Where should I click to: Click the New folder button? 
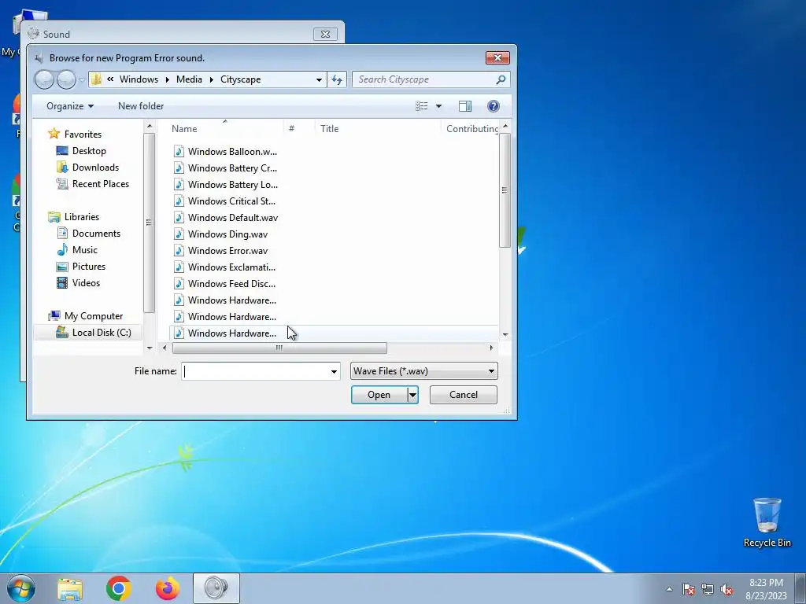pyautogui.click(x=141, y=106)
